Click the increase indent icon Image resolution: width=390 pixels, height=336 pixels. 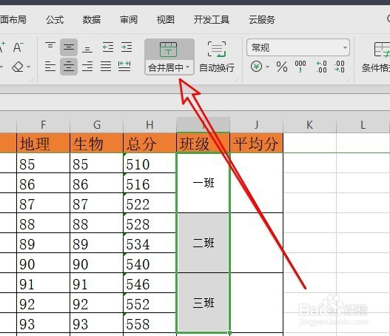pyautogui.click(x=127, y=47)
